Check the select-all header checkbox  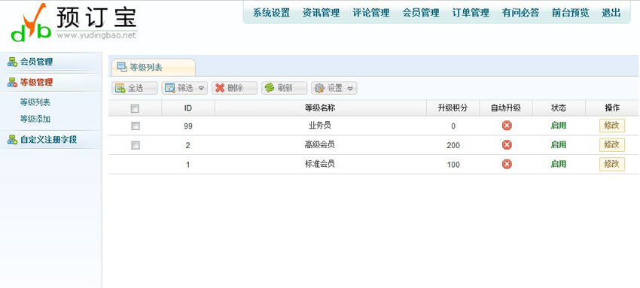click(x=135, y=109)
